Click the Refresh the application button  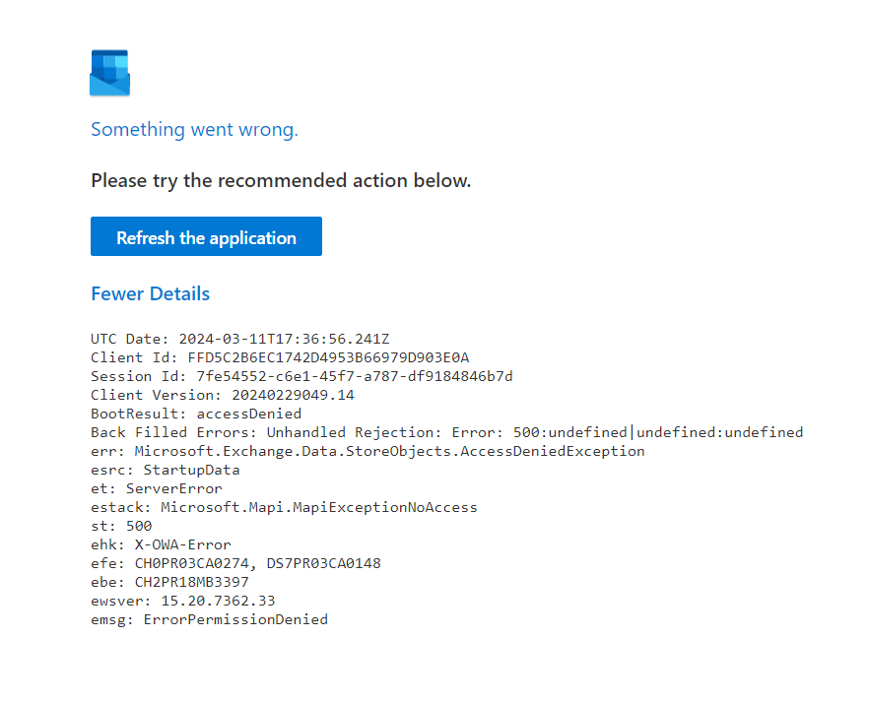click(206, 236)
